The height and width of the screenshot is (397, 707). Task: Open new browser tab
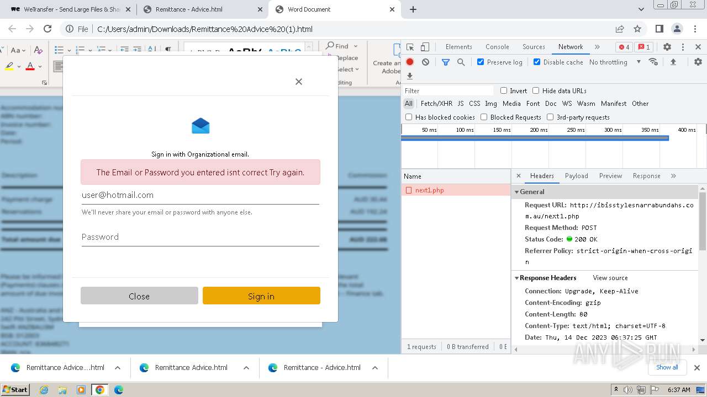pos(413,9)
